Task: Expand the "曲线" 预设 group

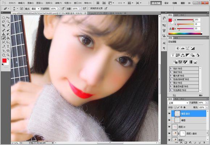Action: (x=171, y=72)
